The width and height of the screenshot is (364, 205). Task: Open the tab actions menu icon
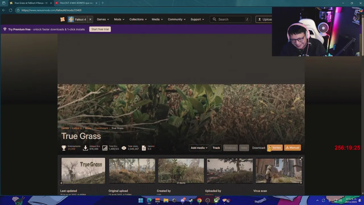point(4,3)
